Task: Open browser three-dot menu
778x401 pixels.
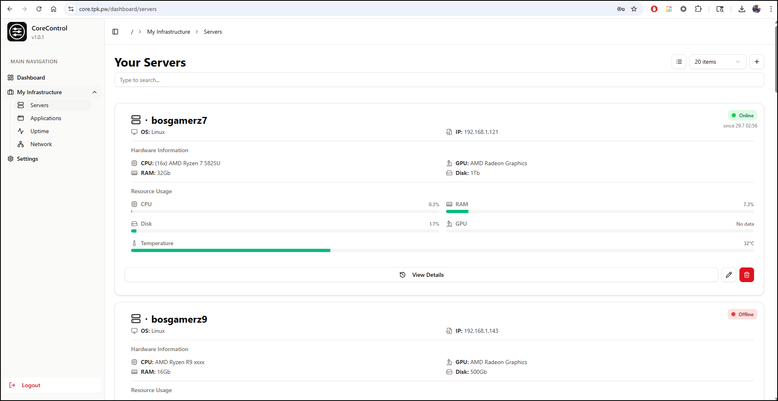Action: (x=771, y=9)
